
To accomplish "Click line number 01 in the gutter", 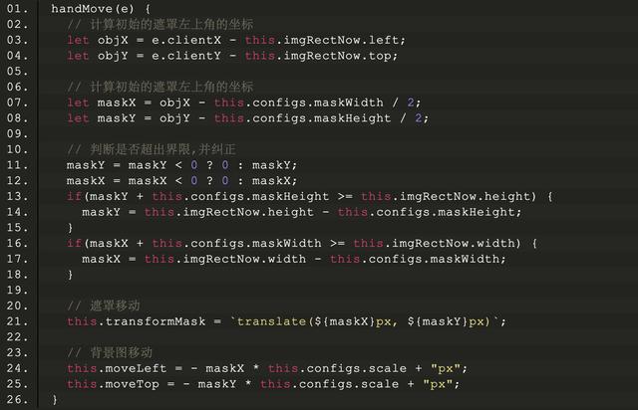I will [x=18, y=9].
